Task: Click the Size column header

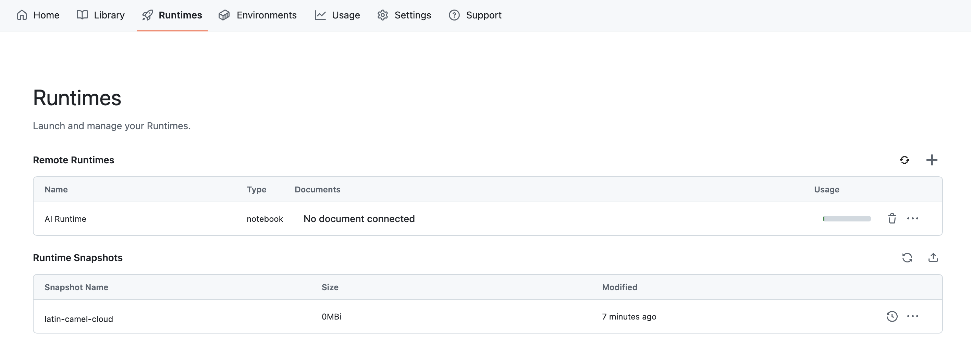Action: (x=330, y=287)
